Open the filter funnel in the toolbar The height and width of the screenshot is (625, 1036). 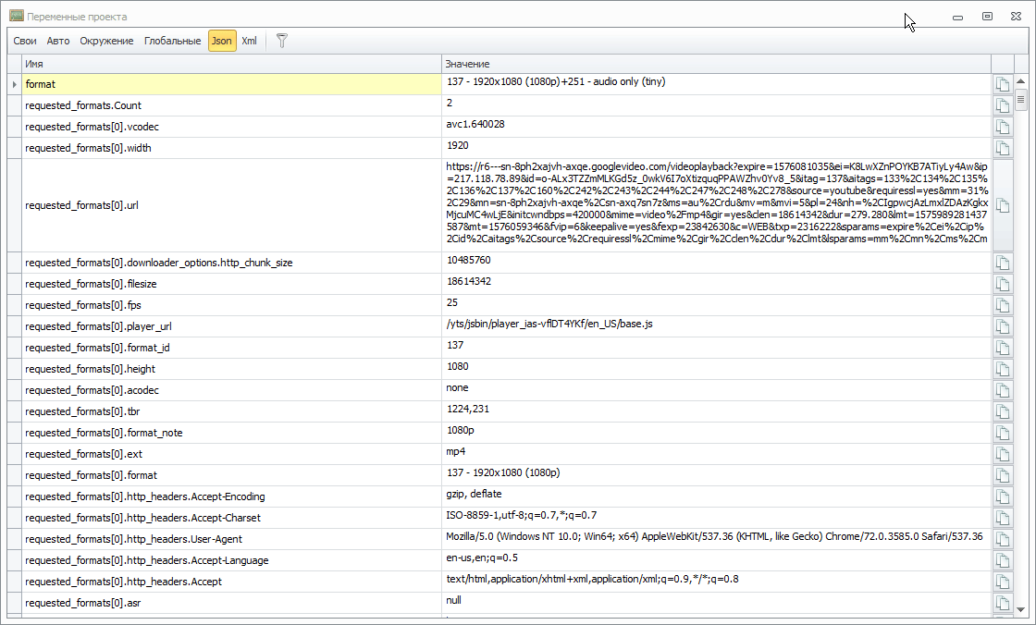[x=282, y=41]
